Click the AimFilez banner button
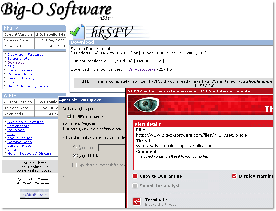The height and width of the screenshot is (211, 276). pos(34,194)
